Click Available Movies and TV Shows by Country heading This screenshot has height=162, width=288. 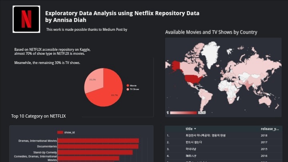coord(211,32)
